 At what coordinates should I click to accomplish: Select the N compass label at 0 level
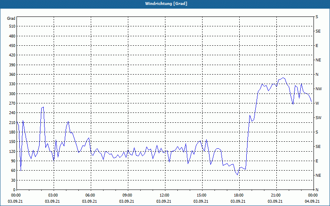click(317, 190)
